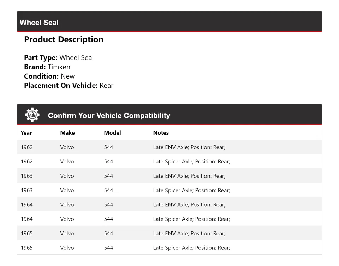Click the Product Description heading
Viewport: 339px width, 266px height.
pyautogui.click(x=64, y=39)
